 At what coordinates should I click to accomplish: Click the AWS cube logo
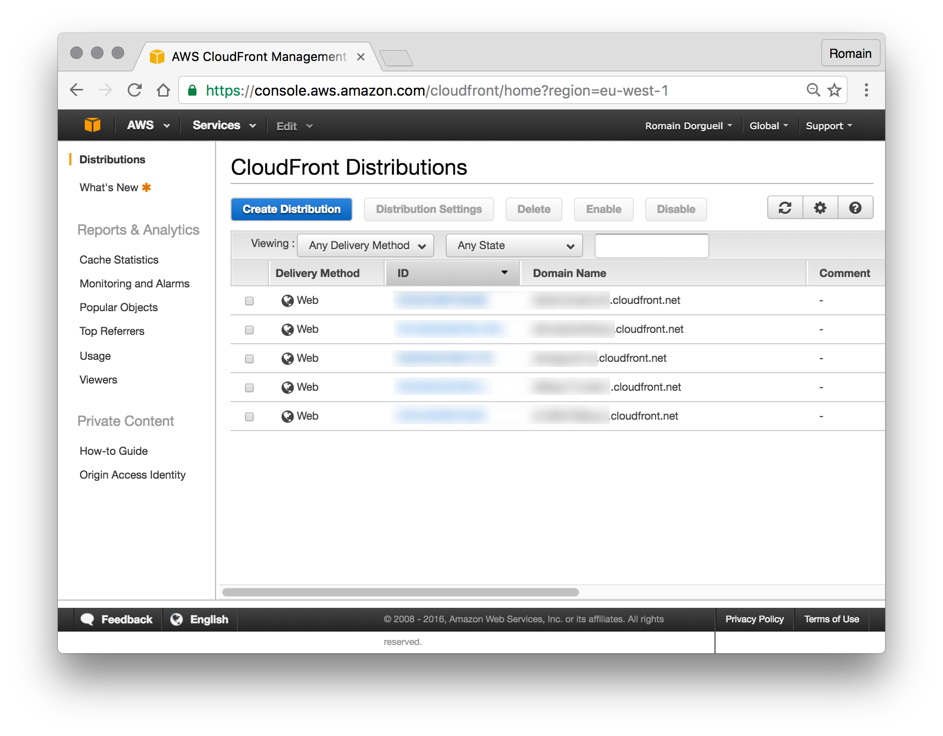(x=92, y=125)
